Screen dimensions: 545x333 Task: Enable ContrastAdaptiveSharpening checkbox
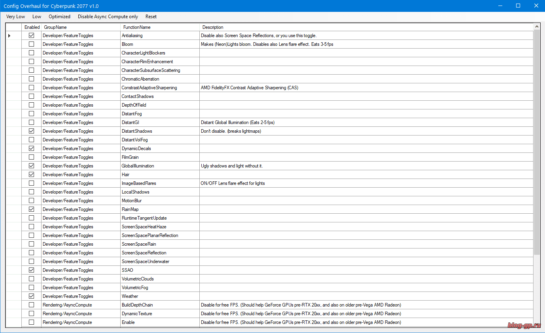[32, 88]
